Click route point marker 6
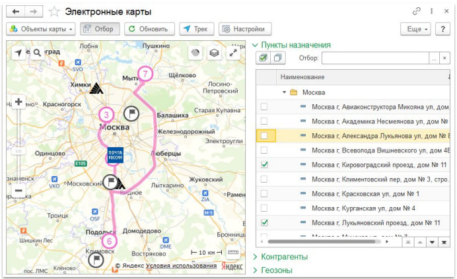Viewport: 457px width, 279px height. tap(109, 241)
